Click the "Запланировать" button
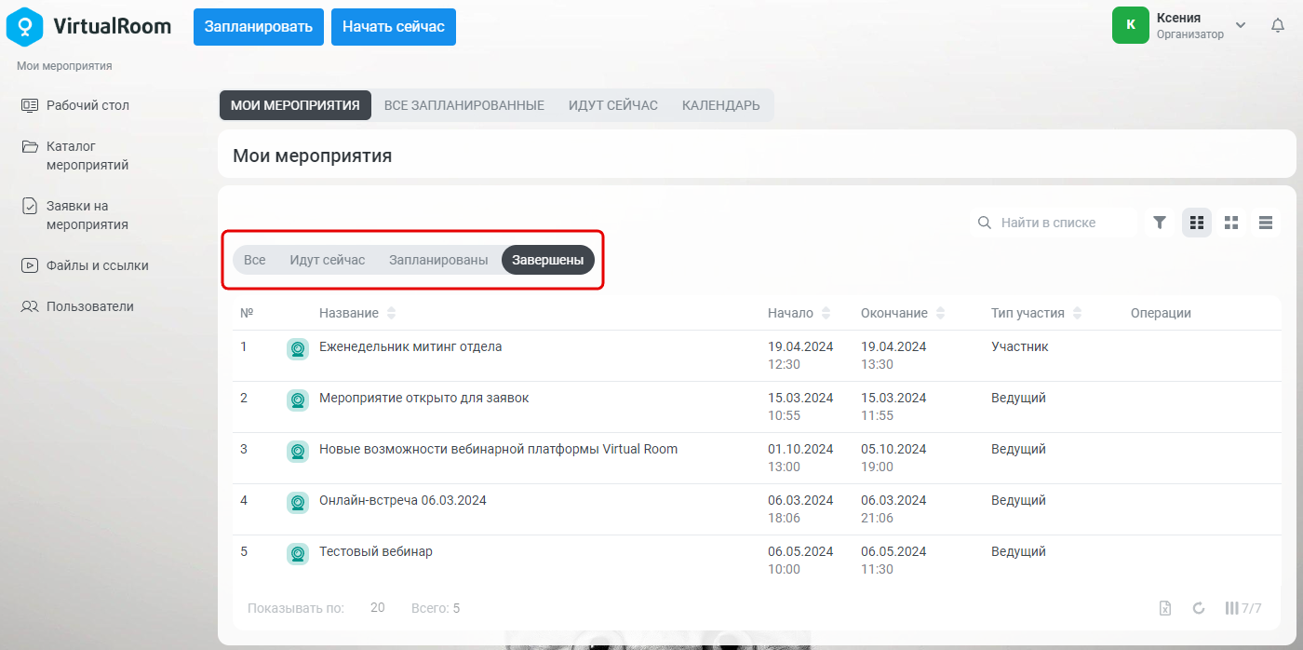The height and width of the screenshot is (650, 1303). 259,26
